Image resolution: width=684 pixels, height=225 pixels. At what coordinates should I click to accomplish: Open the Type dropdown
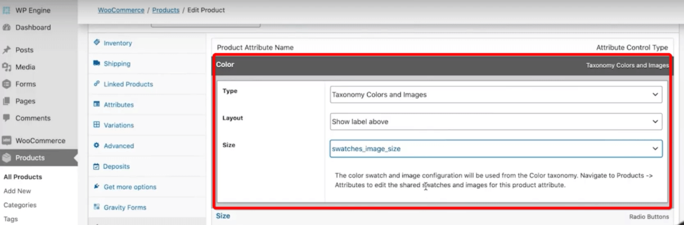pyautogui.click(x=496, y=95)
